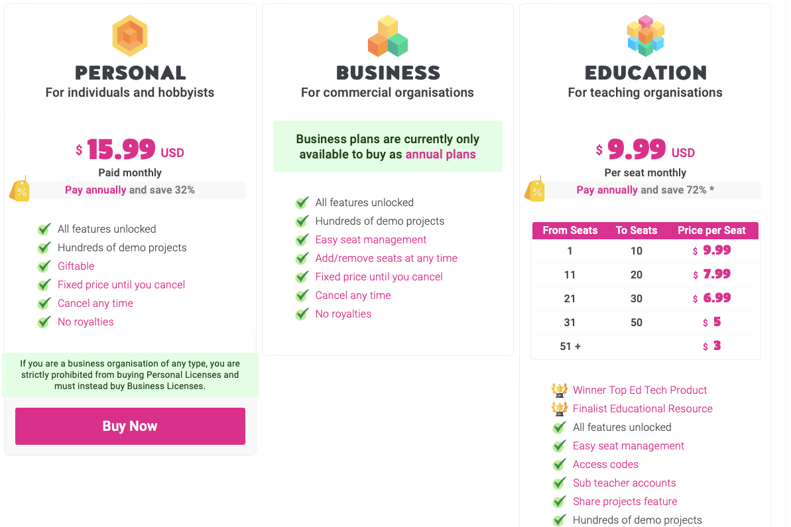This screenshot has height=527, width=791.
Task: Click the Buy Now button for Personal plan
Action: (x=130, y=426)
